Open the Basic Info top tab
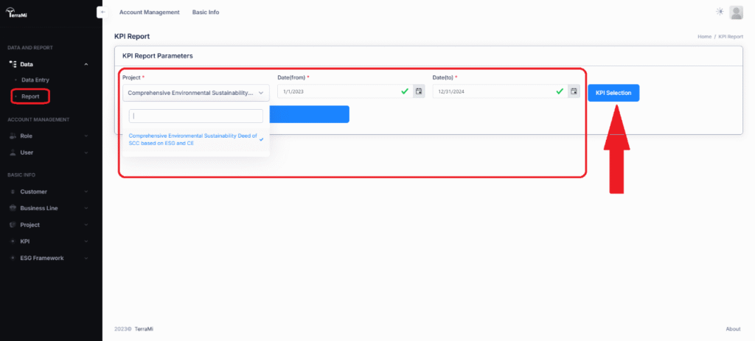This screenshot has width=755, height=341. [205, 13]
